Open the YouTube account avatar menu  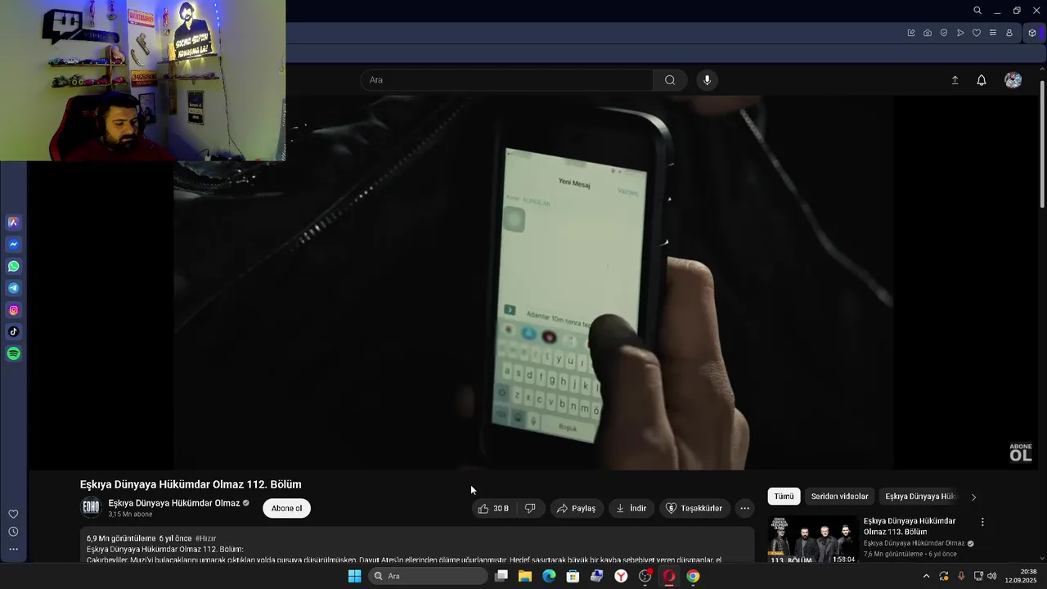pyautogui.click(x=1013, y=80)
